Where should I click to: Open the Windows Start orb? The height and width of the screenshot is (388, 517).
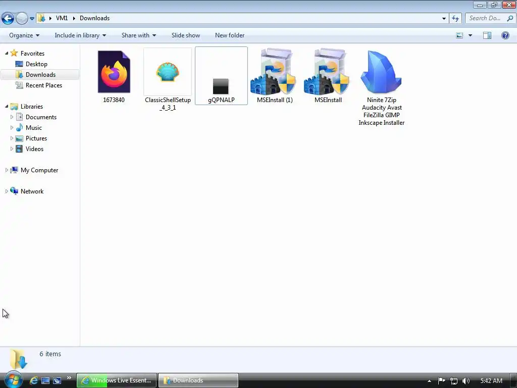(13, 380)
